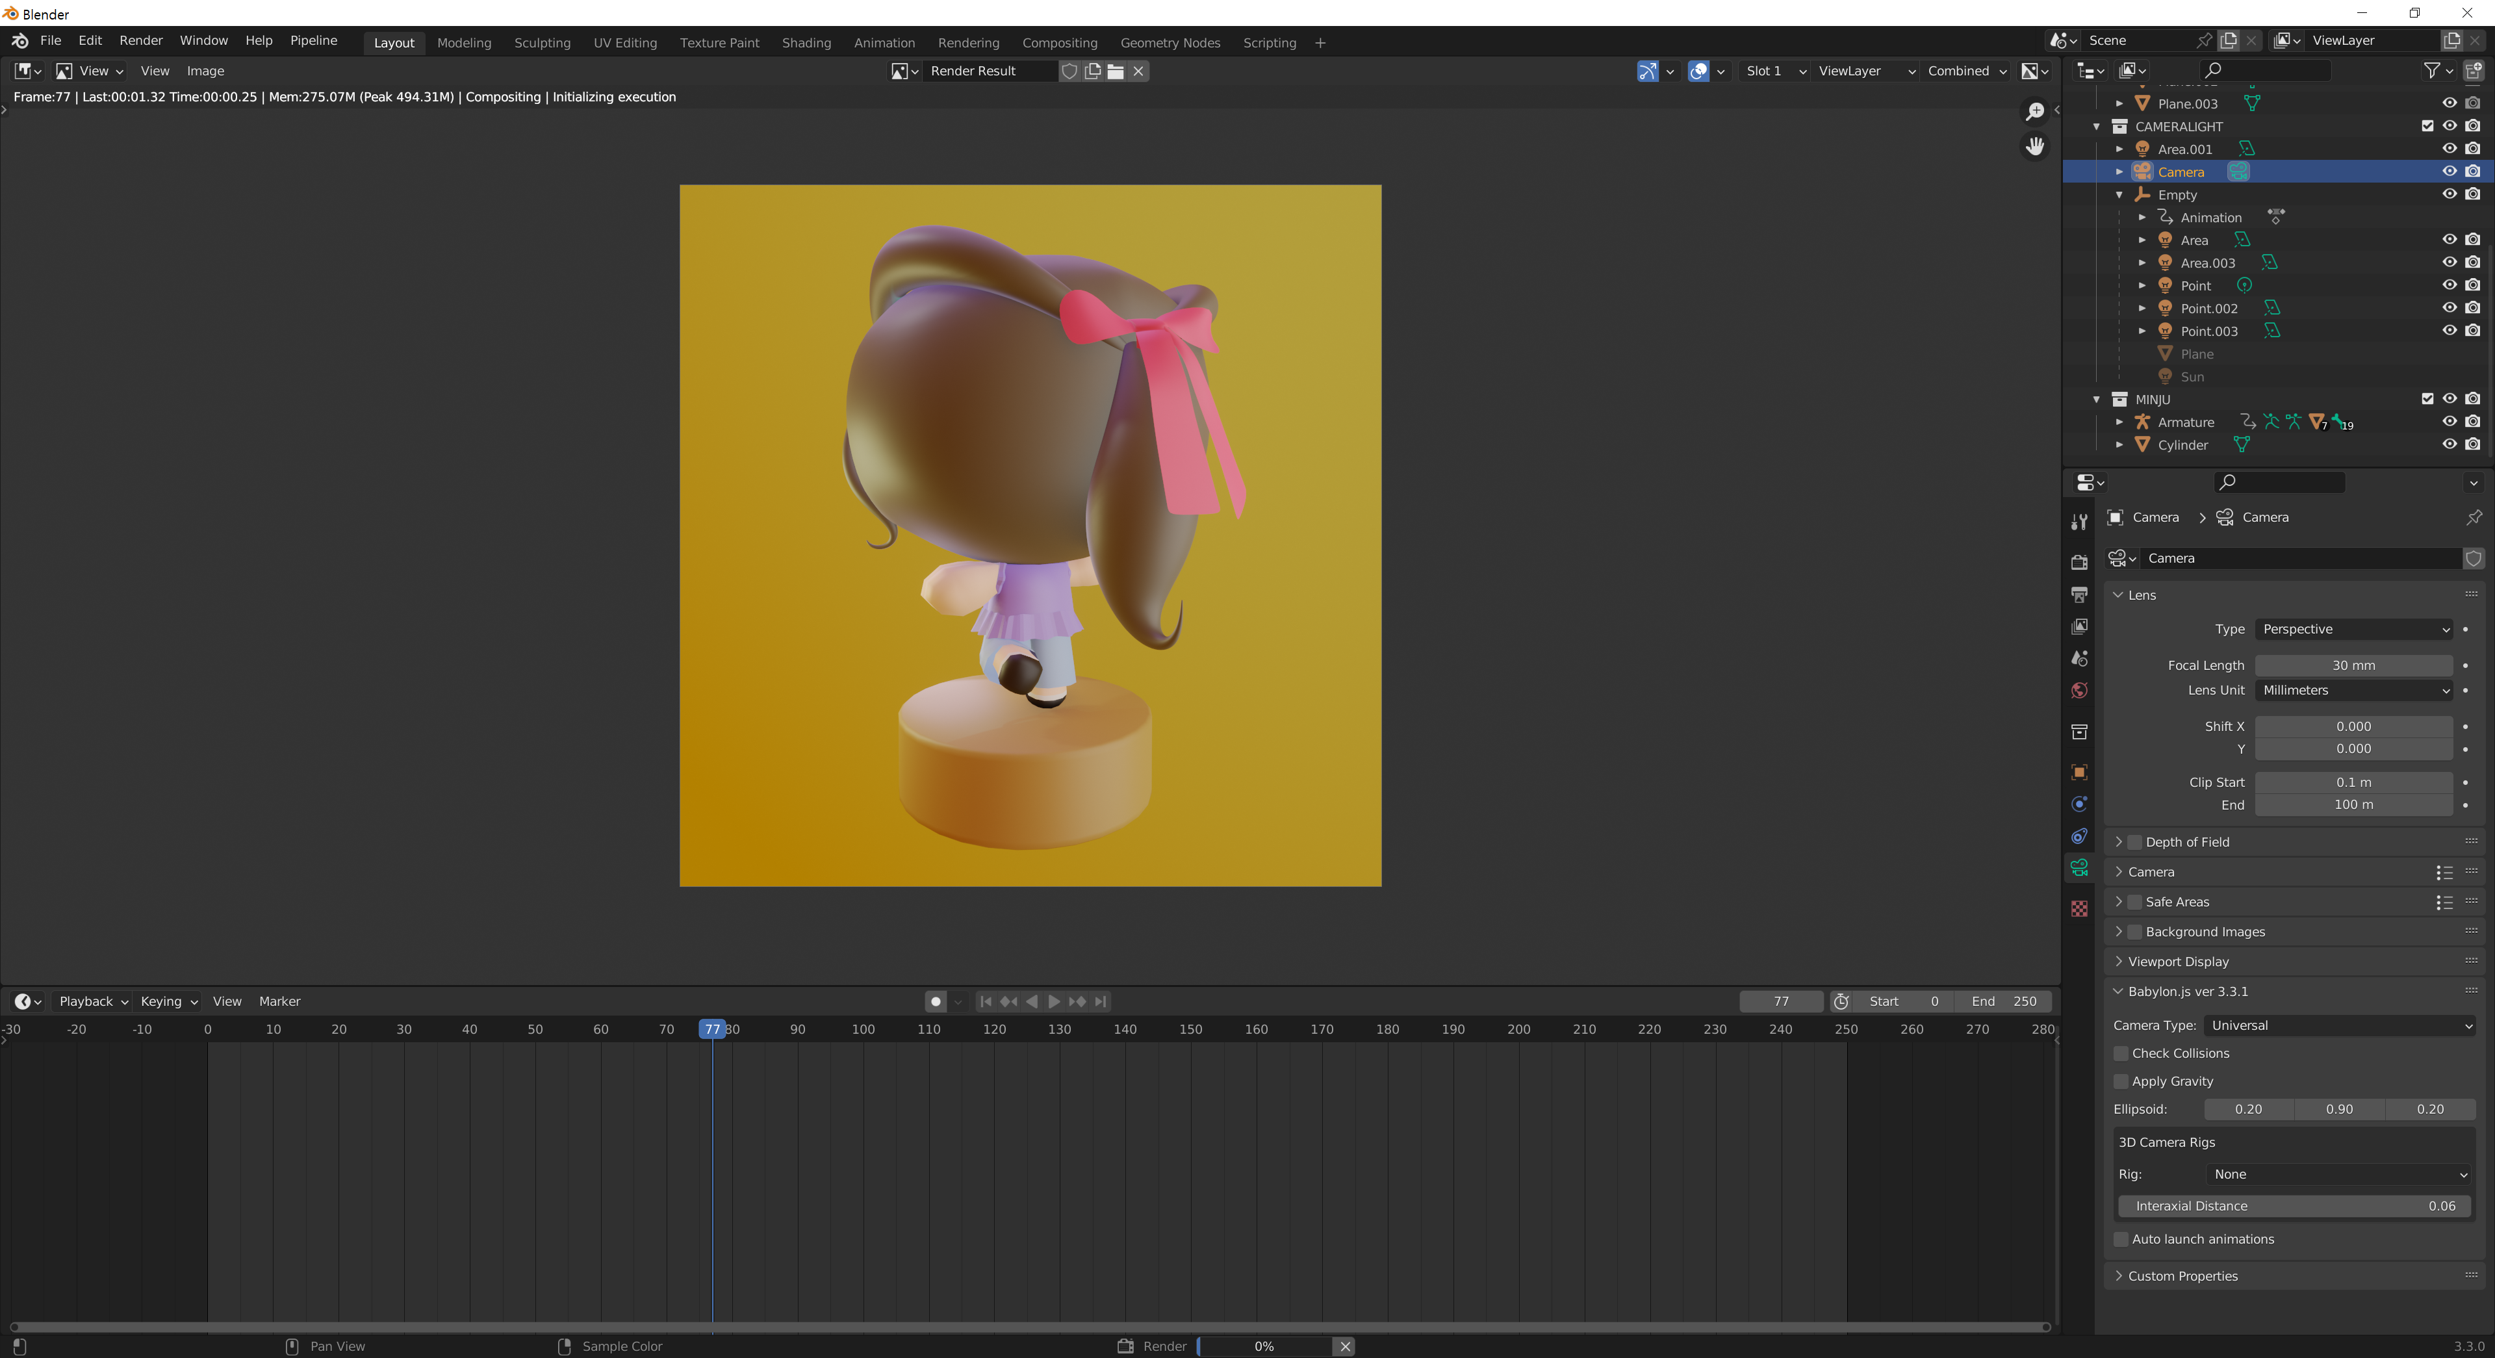Enable the Check Collisions checkbox
Viewport: 2495px width, 1358px height.
point(2121,1053)
